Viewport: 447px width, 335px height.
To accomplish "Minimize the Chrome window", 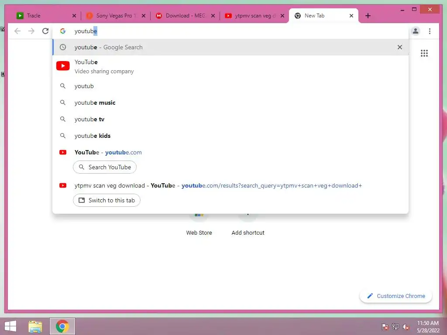I will click(402, 10).
